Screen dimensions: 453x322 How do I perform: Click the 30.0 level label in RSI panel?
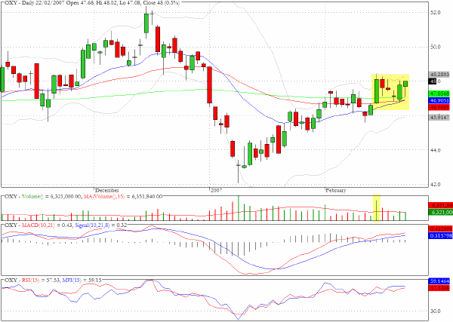436,311
